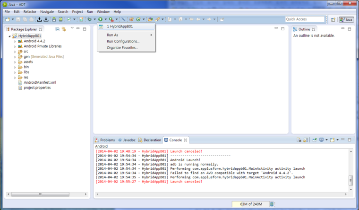Maximize the Console view
The height and width of the screenshot is (210, 359).
coord(350,140)
